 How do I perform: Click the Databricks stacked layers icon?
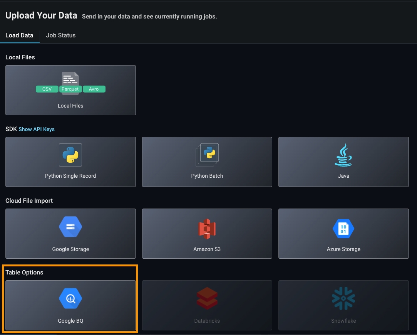pyautogui.click(x=207, y=298)
